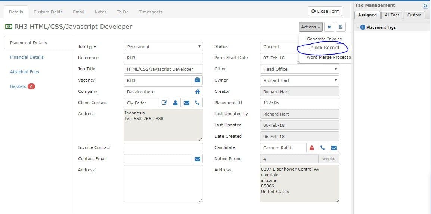This screenshot has height=214, width=431.
Task: Switch to the Custom Fields tab
Action: point(48,12)
